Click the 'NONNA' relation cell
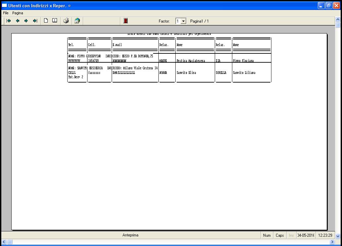Screen dimensions: 342x246 163,73
